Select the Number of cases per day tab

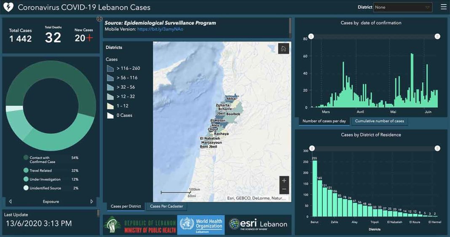pos(324,121)
